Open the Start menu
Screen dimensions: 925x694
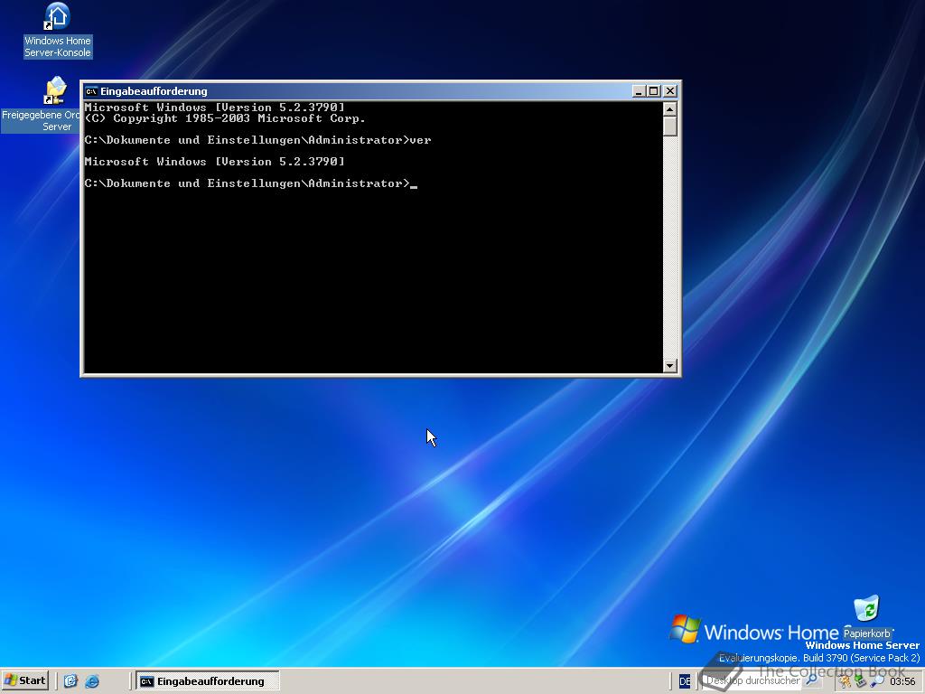[24, 680]
